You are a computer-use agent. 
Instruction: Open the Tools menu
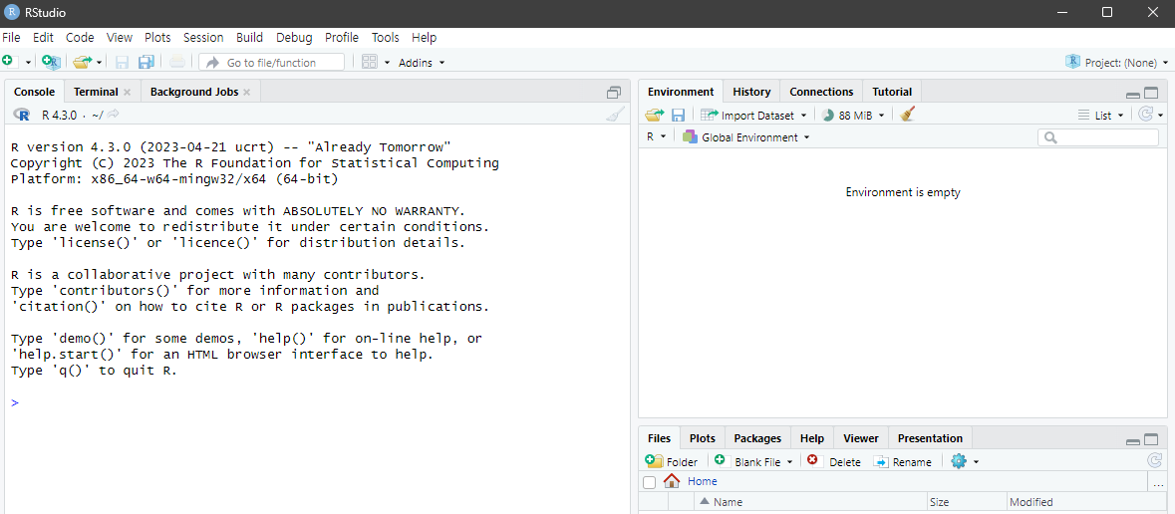click(385, 38)
